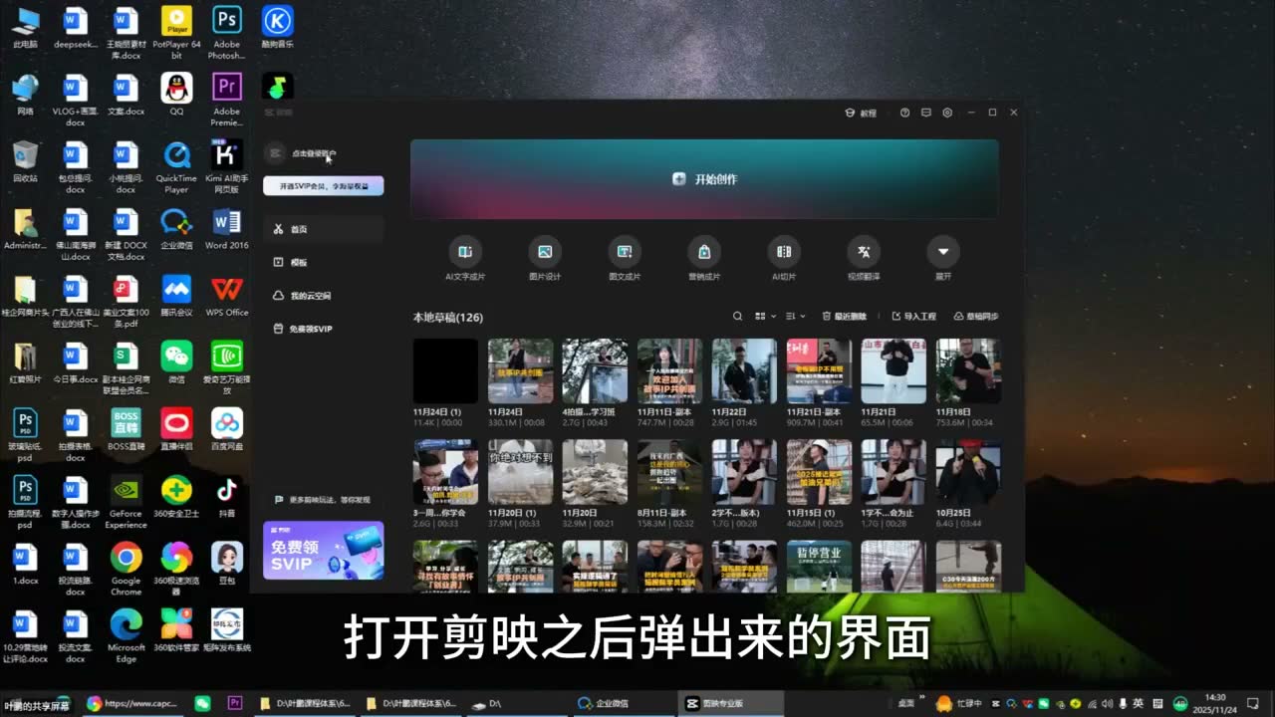Open 腾讯会议 desktop icon
Image resolution: width=1275 pixels, height=717 pixels.
coord(176,296)
